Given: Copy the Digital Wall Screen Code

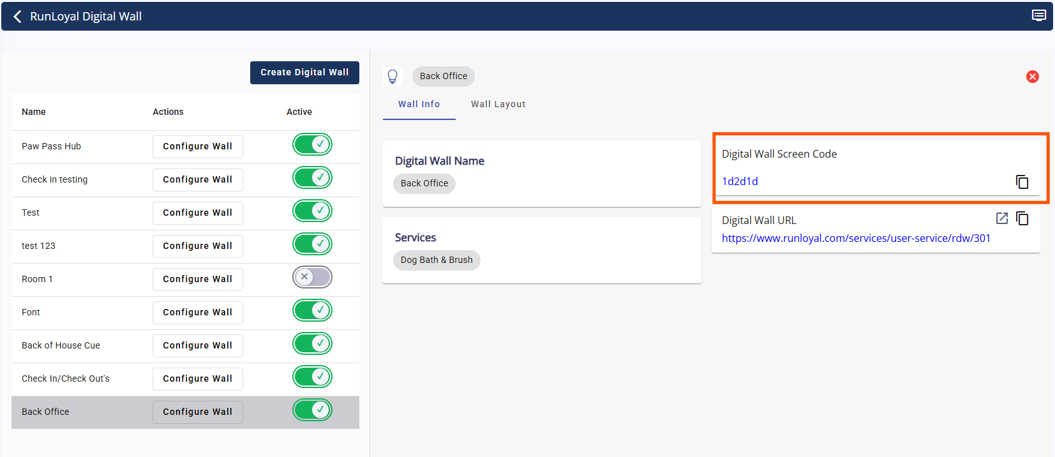Looking at the screenshot, I should 1022,182.
